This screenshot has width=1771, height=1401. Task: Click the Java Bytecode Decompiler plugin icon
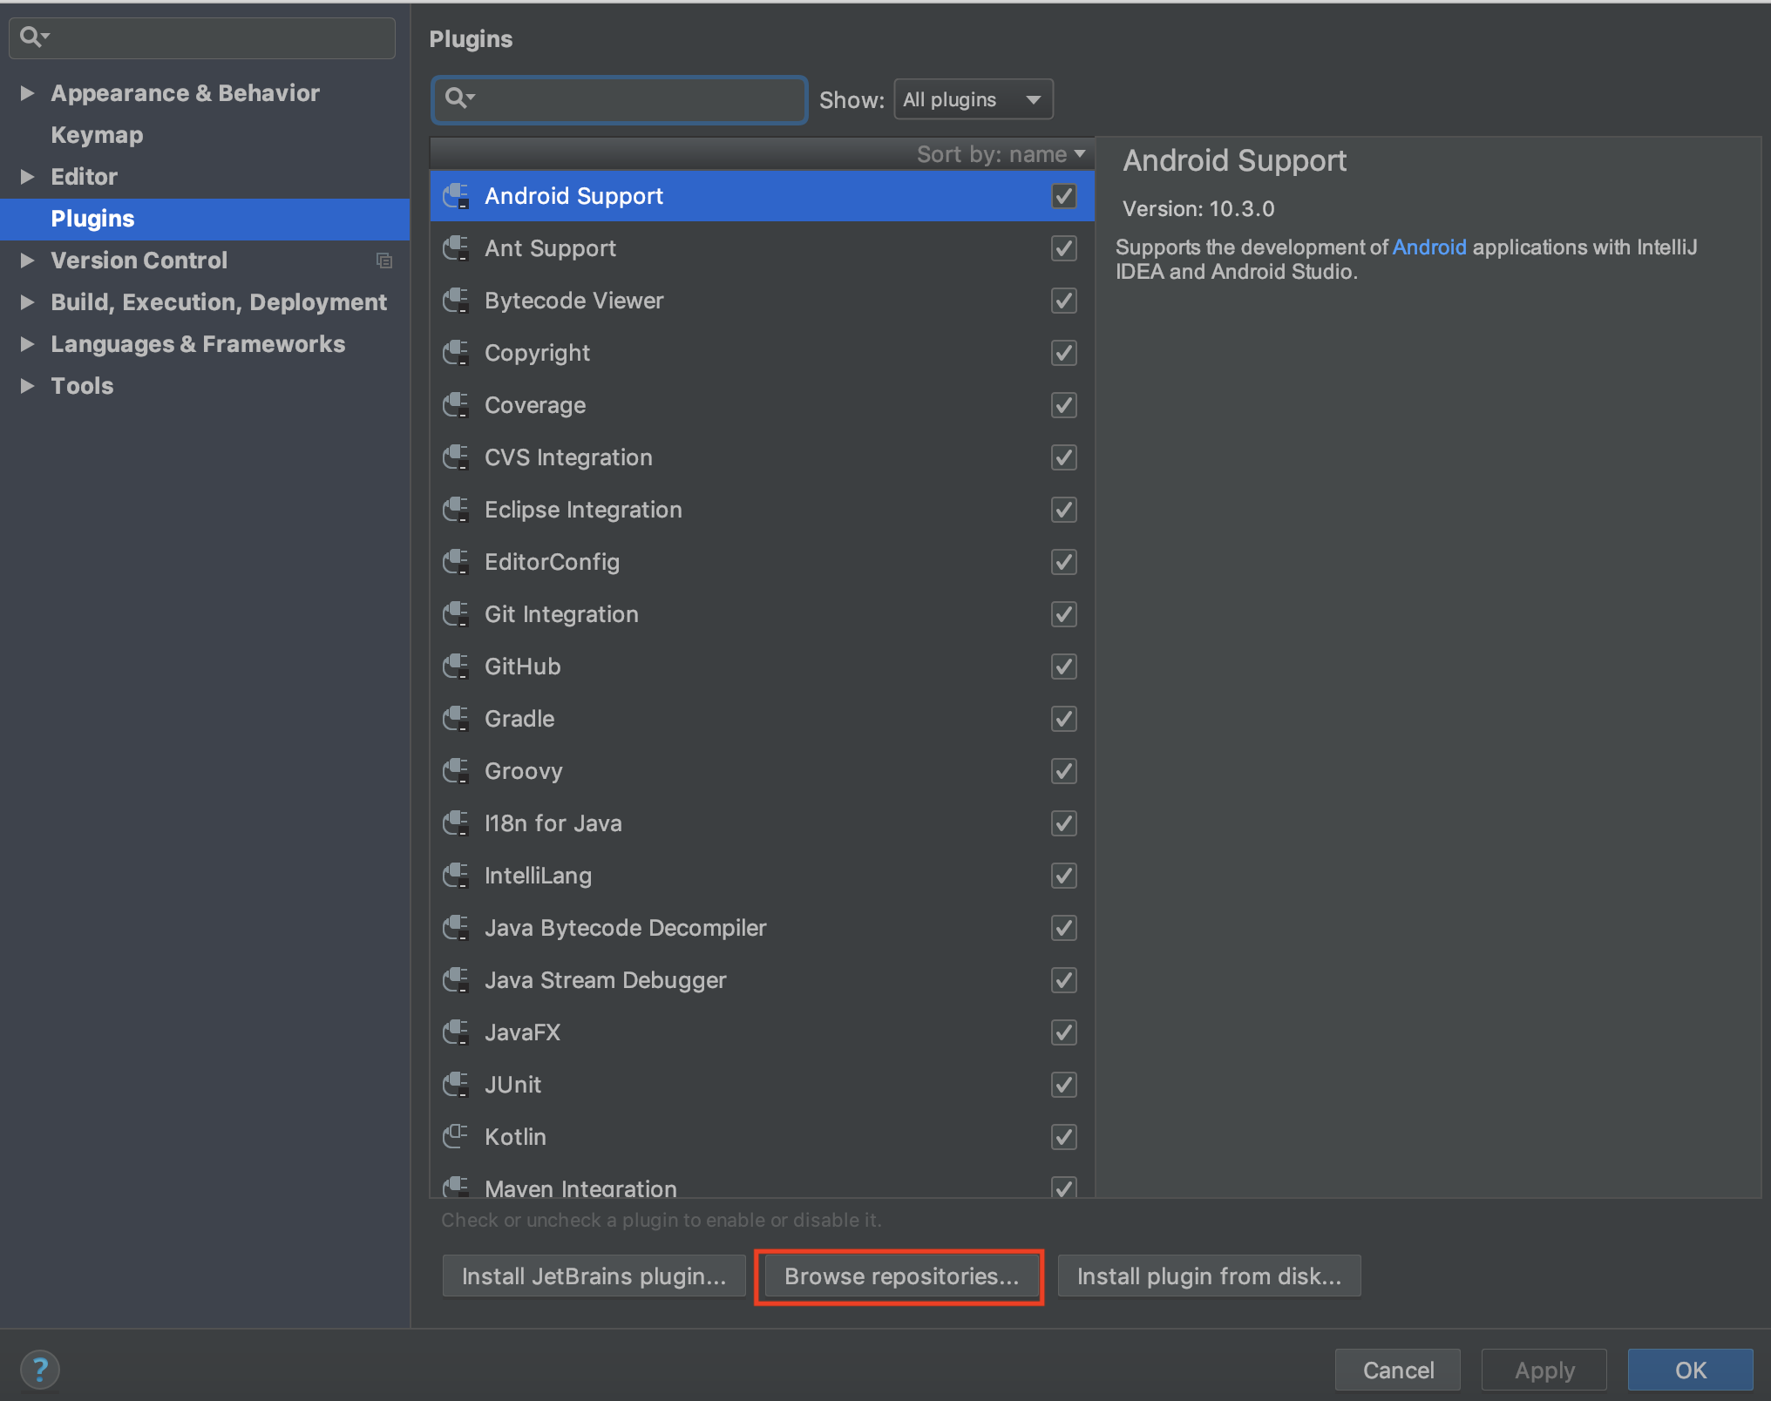click(x=456, y=928)
